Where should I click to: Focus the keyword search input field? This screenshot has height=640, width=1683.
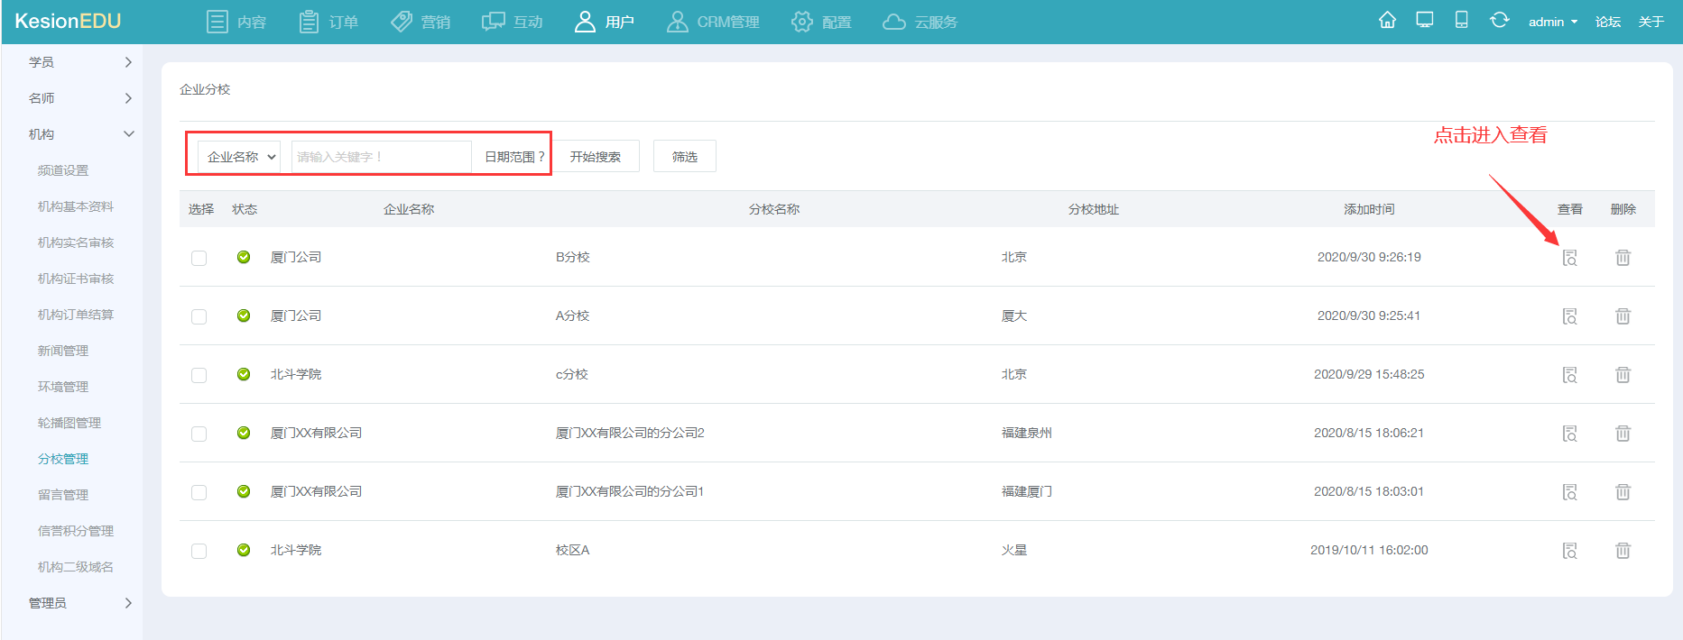coord(380,157)
